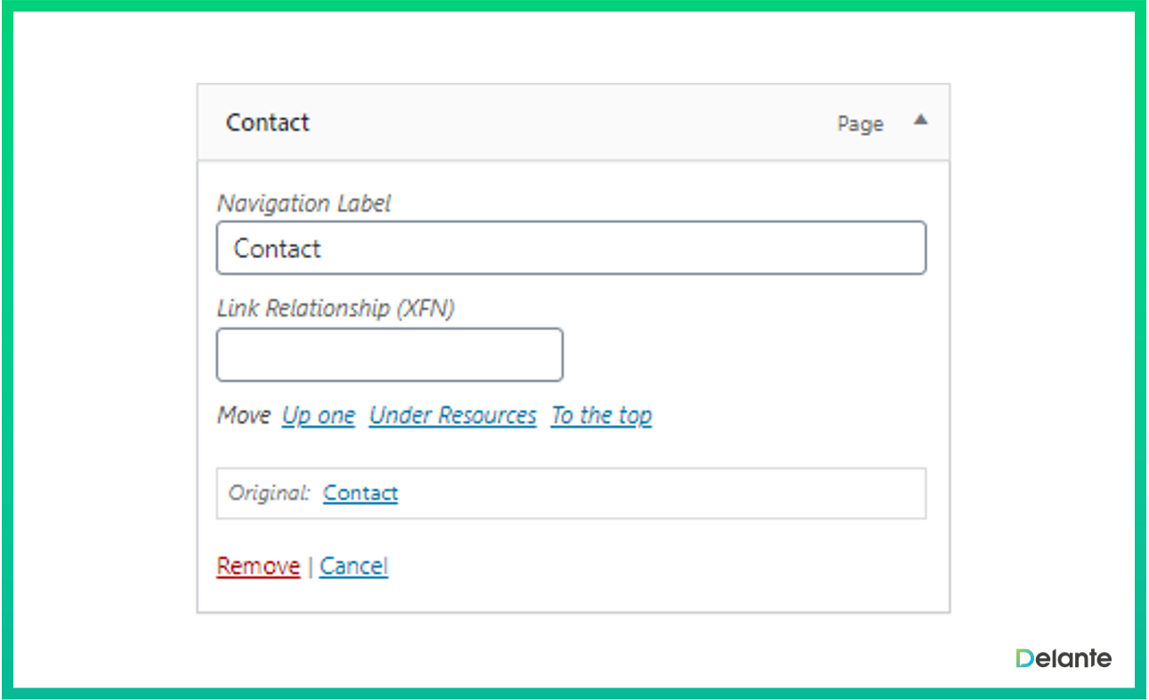Remove the Contact menu item
Viewport: 1149px width, 700px height.
[x=257, y=566]
